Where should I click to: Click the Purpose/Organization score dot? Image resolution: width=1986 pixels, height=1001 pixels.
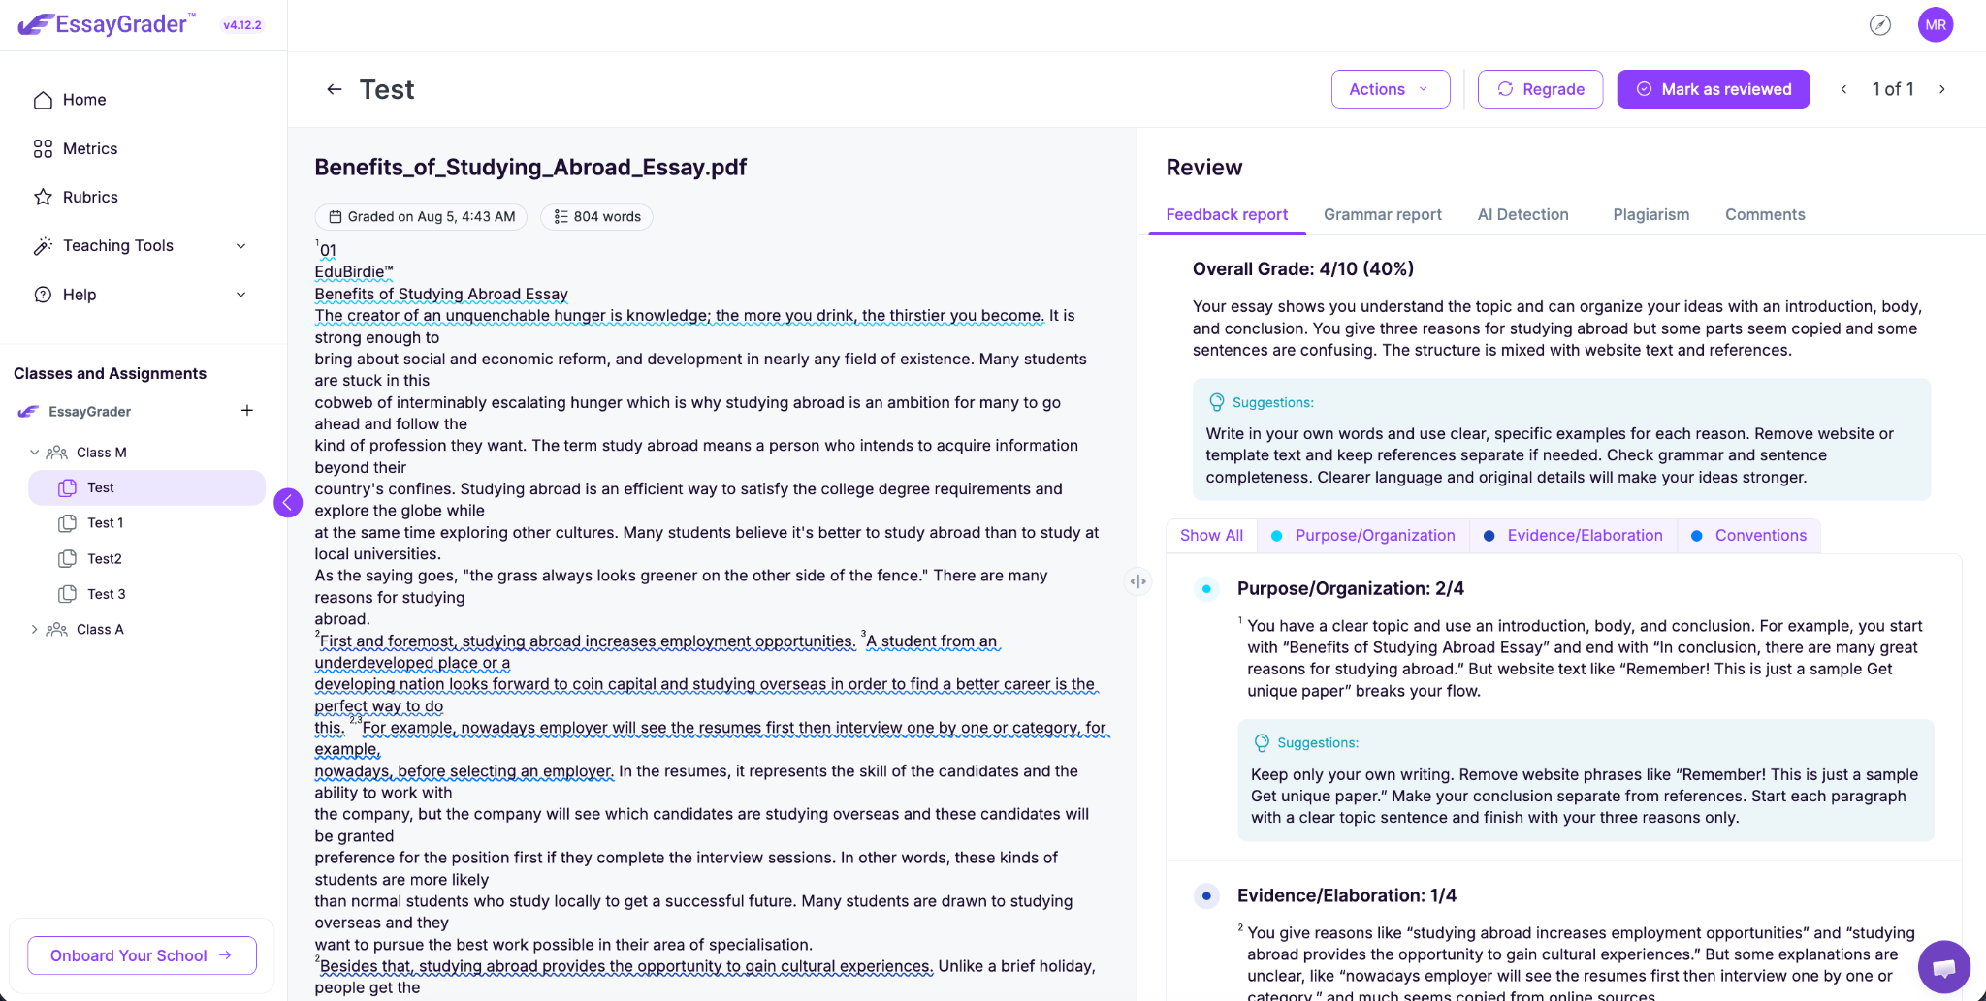point(1206,588)
